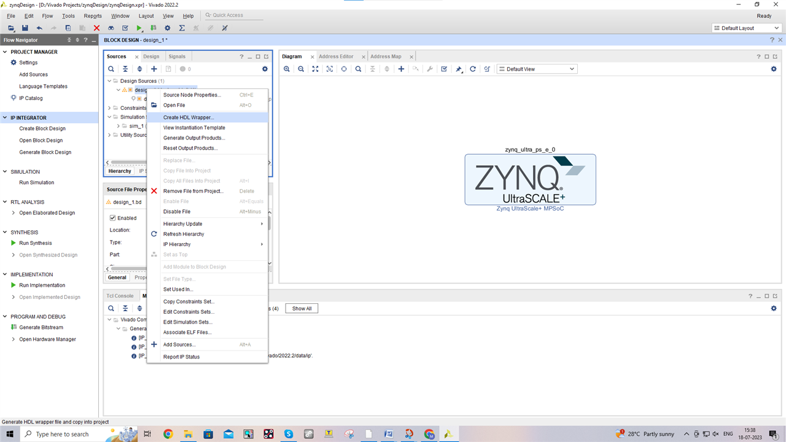Viewport: 786px width, 442px height.
Task: Switch to the Tcl Console tab
Action: (120, 296)
